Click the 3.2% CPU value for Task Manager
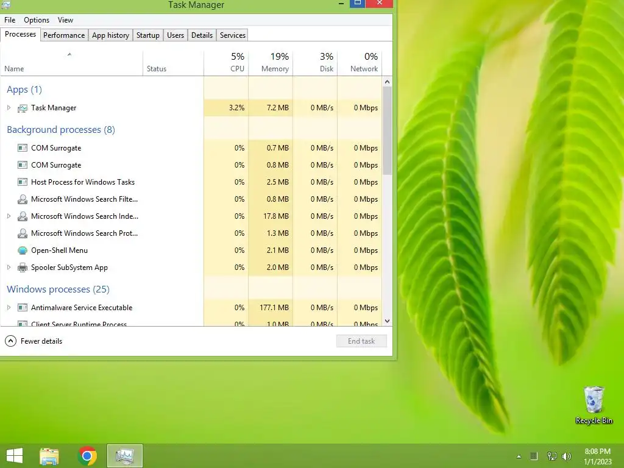Viewport: 624px width, 468px height. [237, 108]
